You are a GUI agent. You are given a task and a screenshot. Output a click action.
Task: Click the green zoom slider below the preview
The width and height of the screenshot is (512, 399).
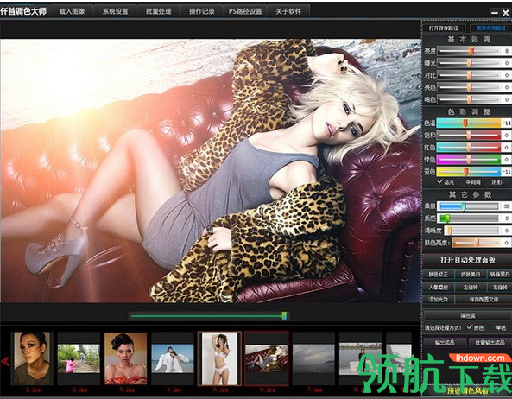point(208,316)
